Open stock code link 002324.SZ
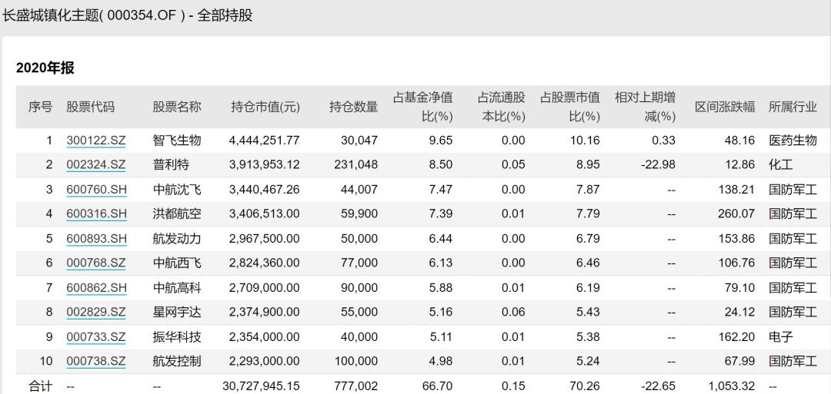 96,165
